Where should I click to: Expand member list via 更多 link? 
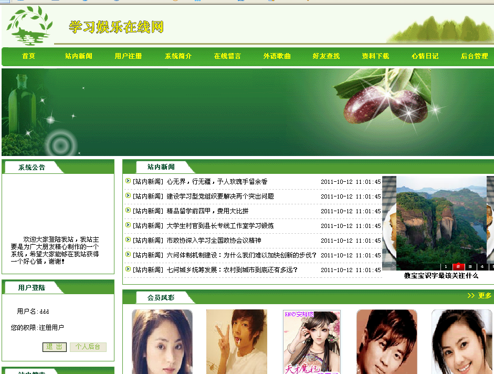479,296
